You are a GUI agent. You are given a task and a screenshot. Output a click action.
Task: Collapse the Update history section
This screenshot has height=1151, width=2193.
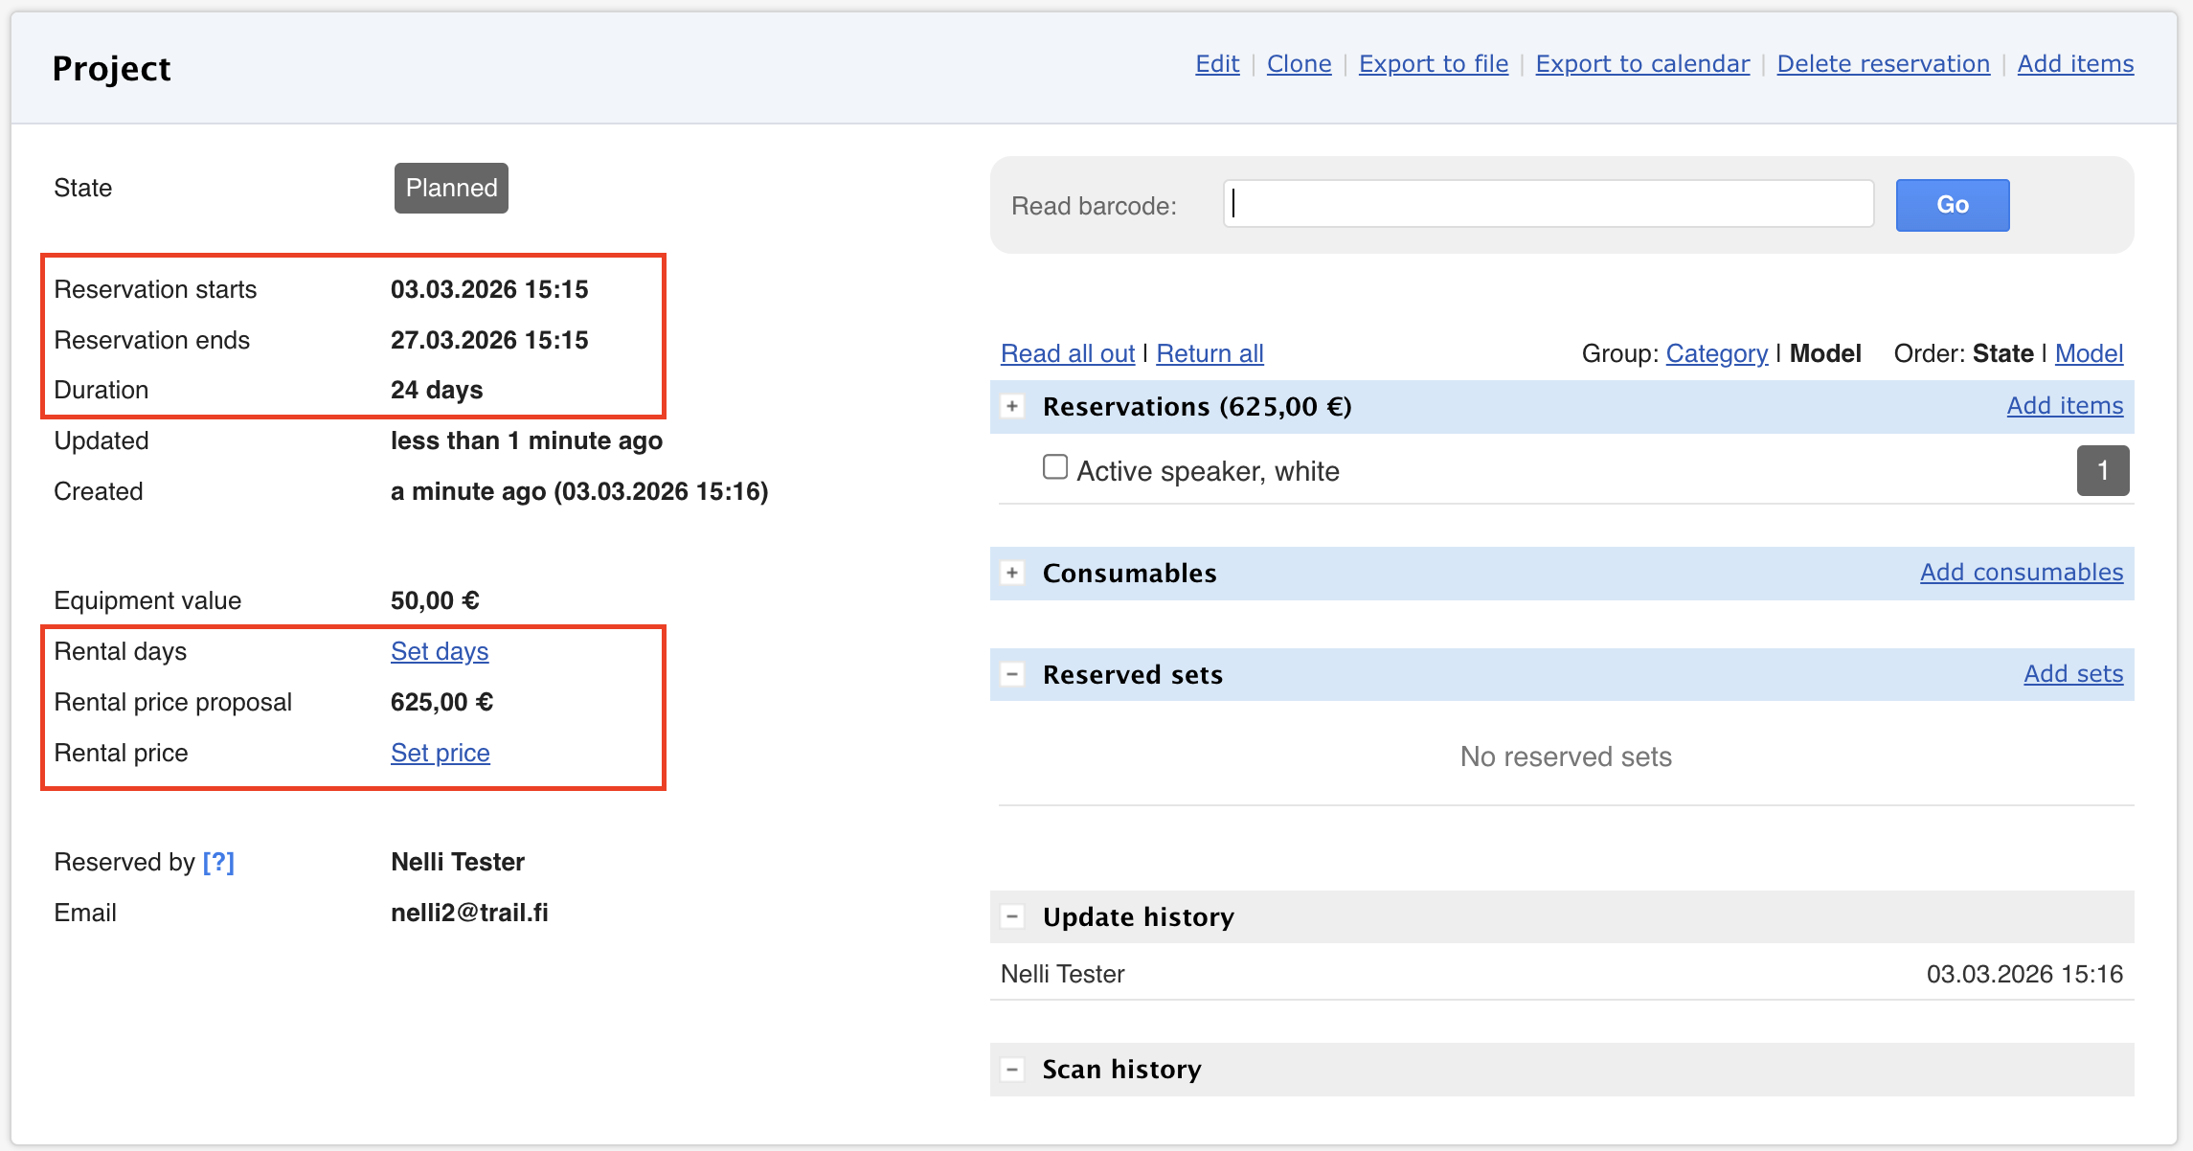[1012, 916]
